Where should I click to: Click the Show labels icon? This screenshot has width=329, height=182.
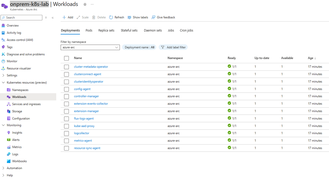pos(130,17)
